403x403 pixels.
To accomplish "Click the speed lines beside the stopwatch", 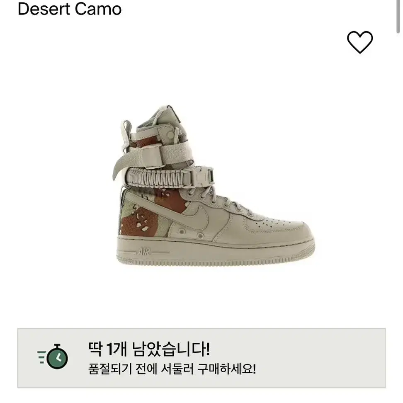I will point(41,357).
